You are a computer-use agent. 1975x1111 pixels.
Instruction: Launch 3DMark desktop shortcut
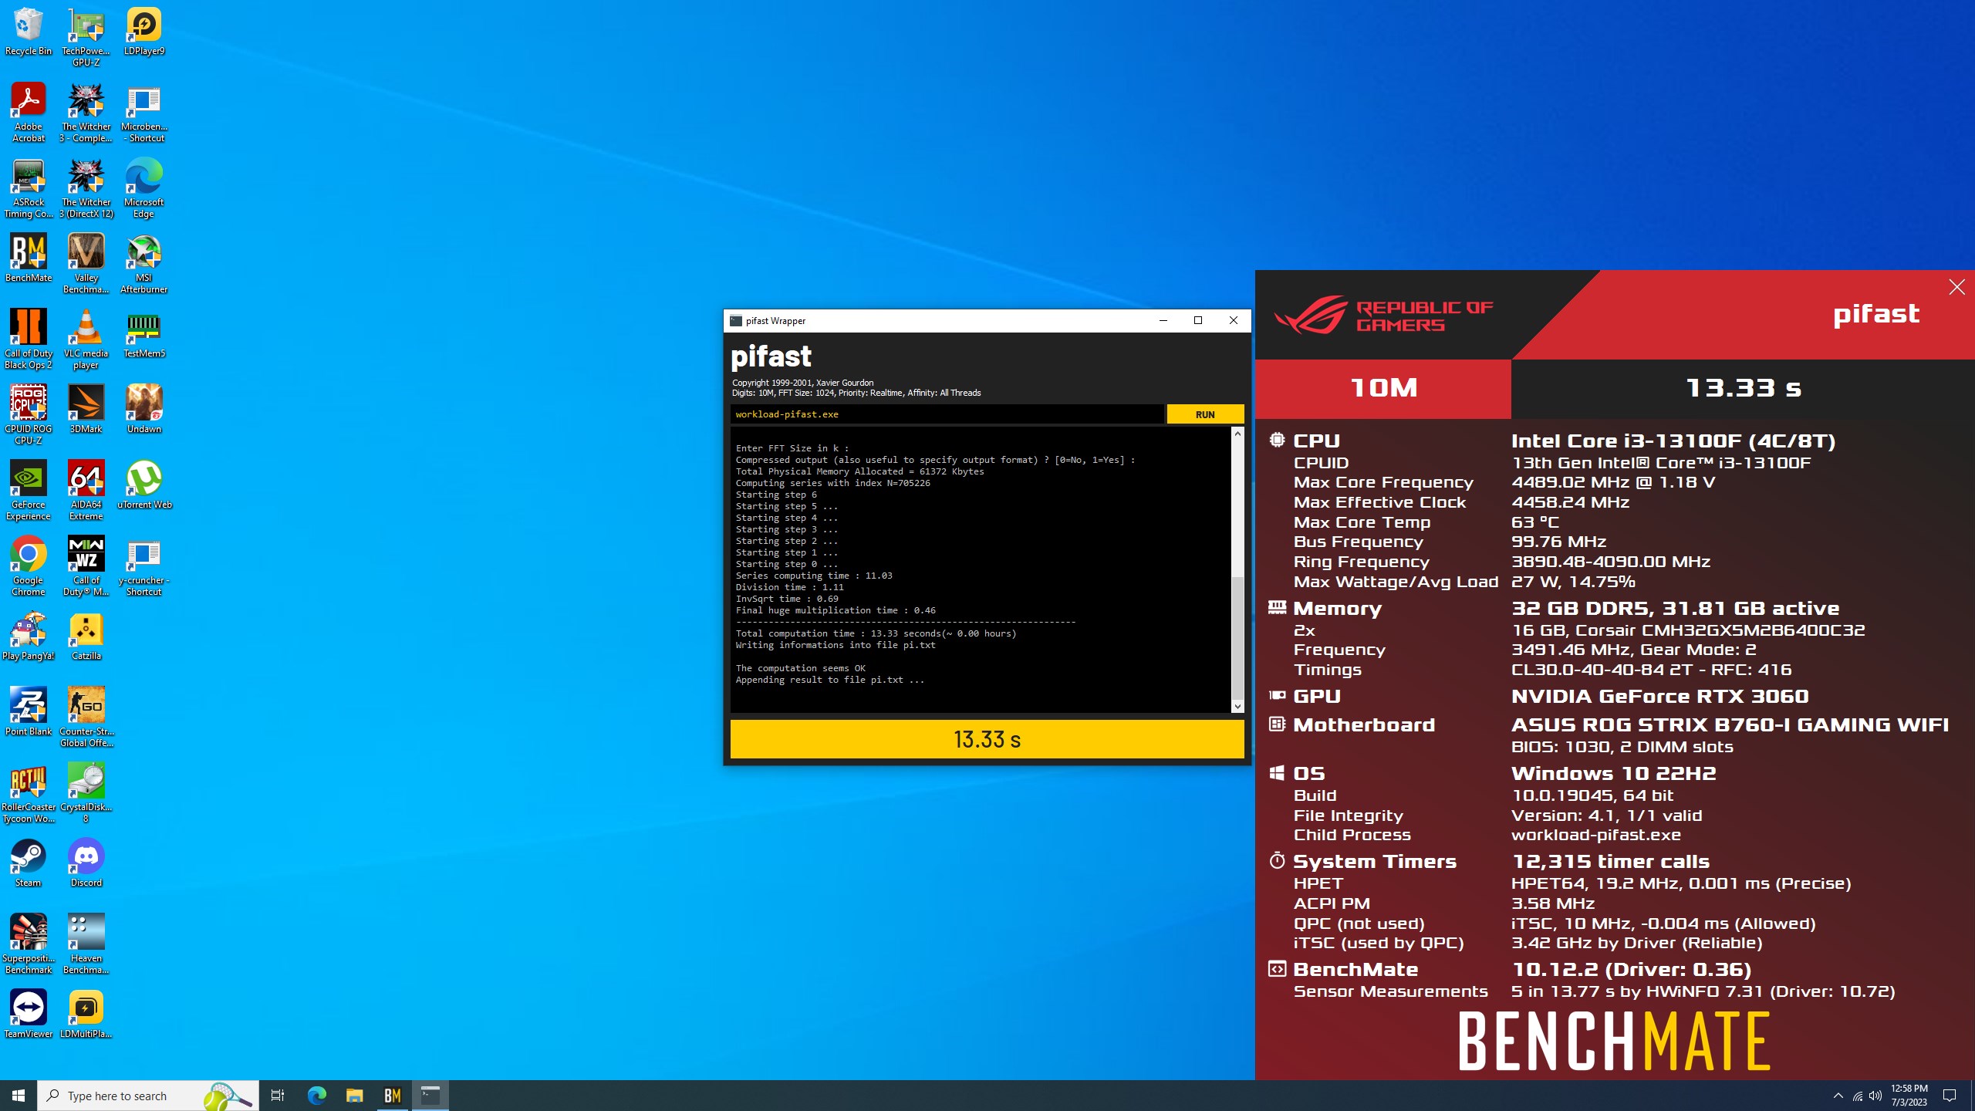[86, 410]
